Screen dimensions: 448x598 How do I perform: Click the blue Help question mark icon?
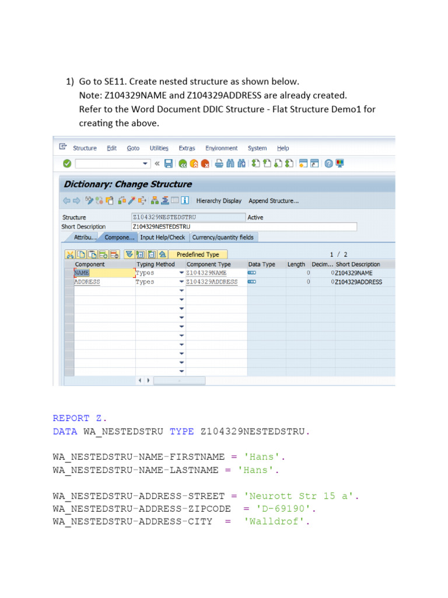(x=328, y=164)
